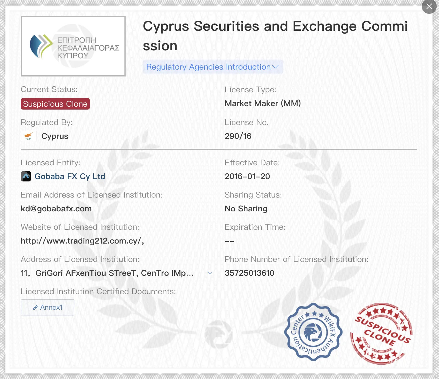Open the Annex1 certified document
439x379 pixels.
(x=48, y=307)
